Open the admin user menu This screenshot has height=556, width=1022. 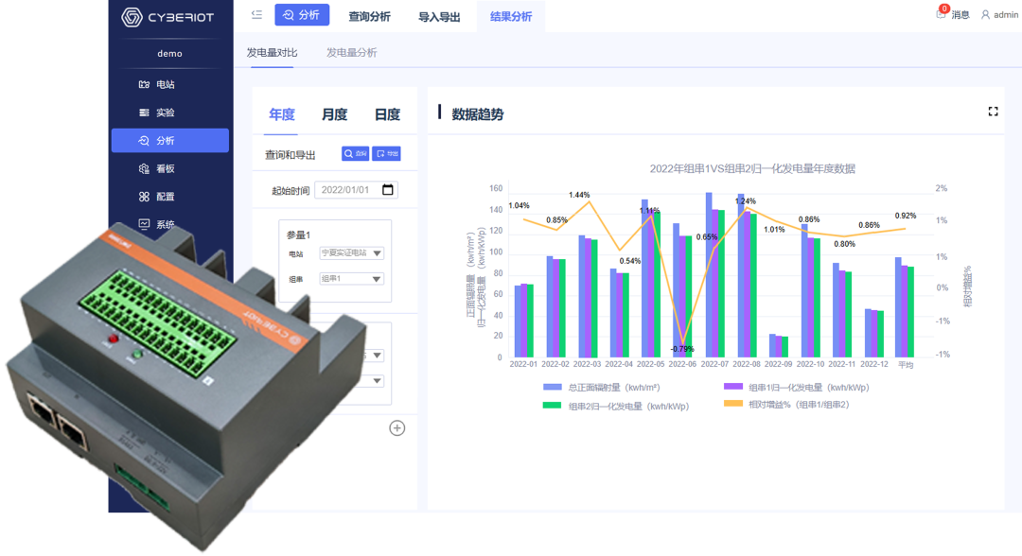(1000, 14)
